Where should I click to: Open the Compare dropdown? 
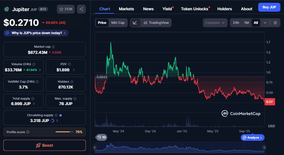[215, 23]
